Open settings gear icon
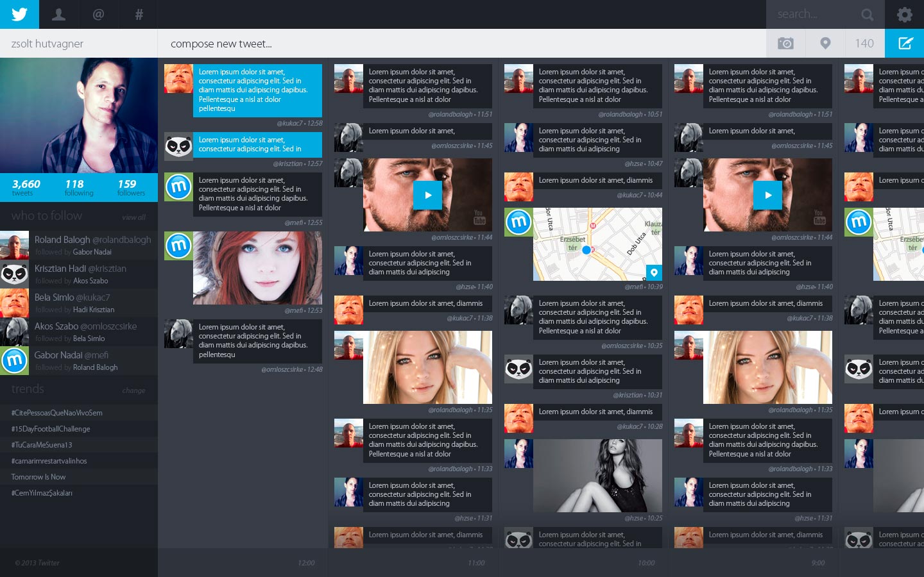This screenshot has width=924, height=577. (904, 14)
